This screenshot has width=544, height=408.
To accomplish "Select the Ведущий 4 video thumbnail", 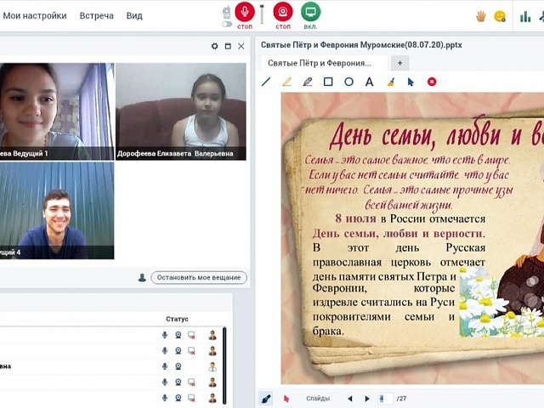I will (x=57, y=211).
